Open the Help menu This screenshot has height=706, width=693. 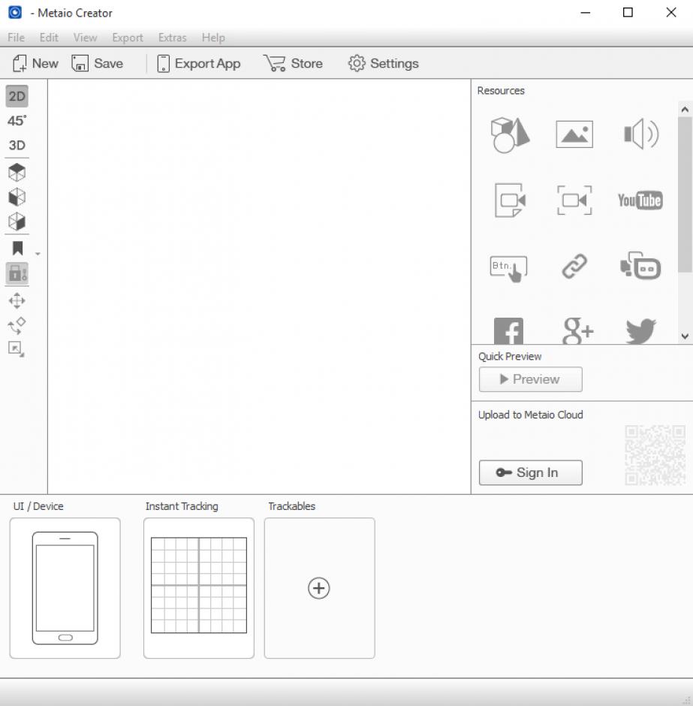pyautogui.click(x=213, y=38)
